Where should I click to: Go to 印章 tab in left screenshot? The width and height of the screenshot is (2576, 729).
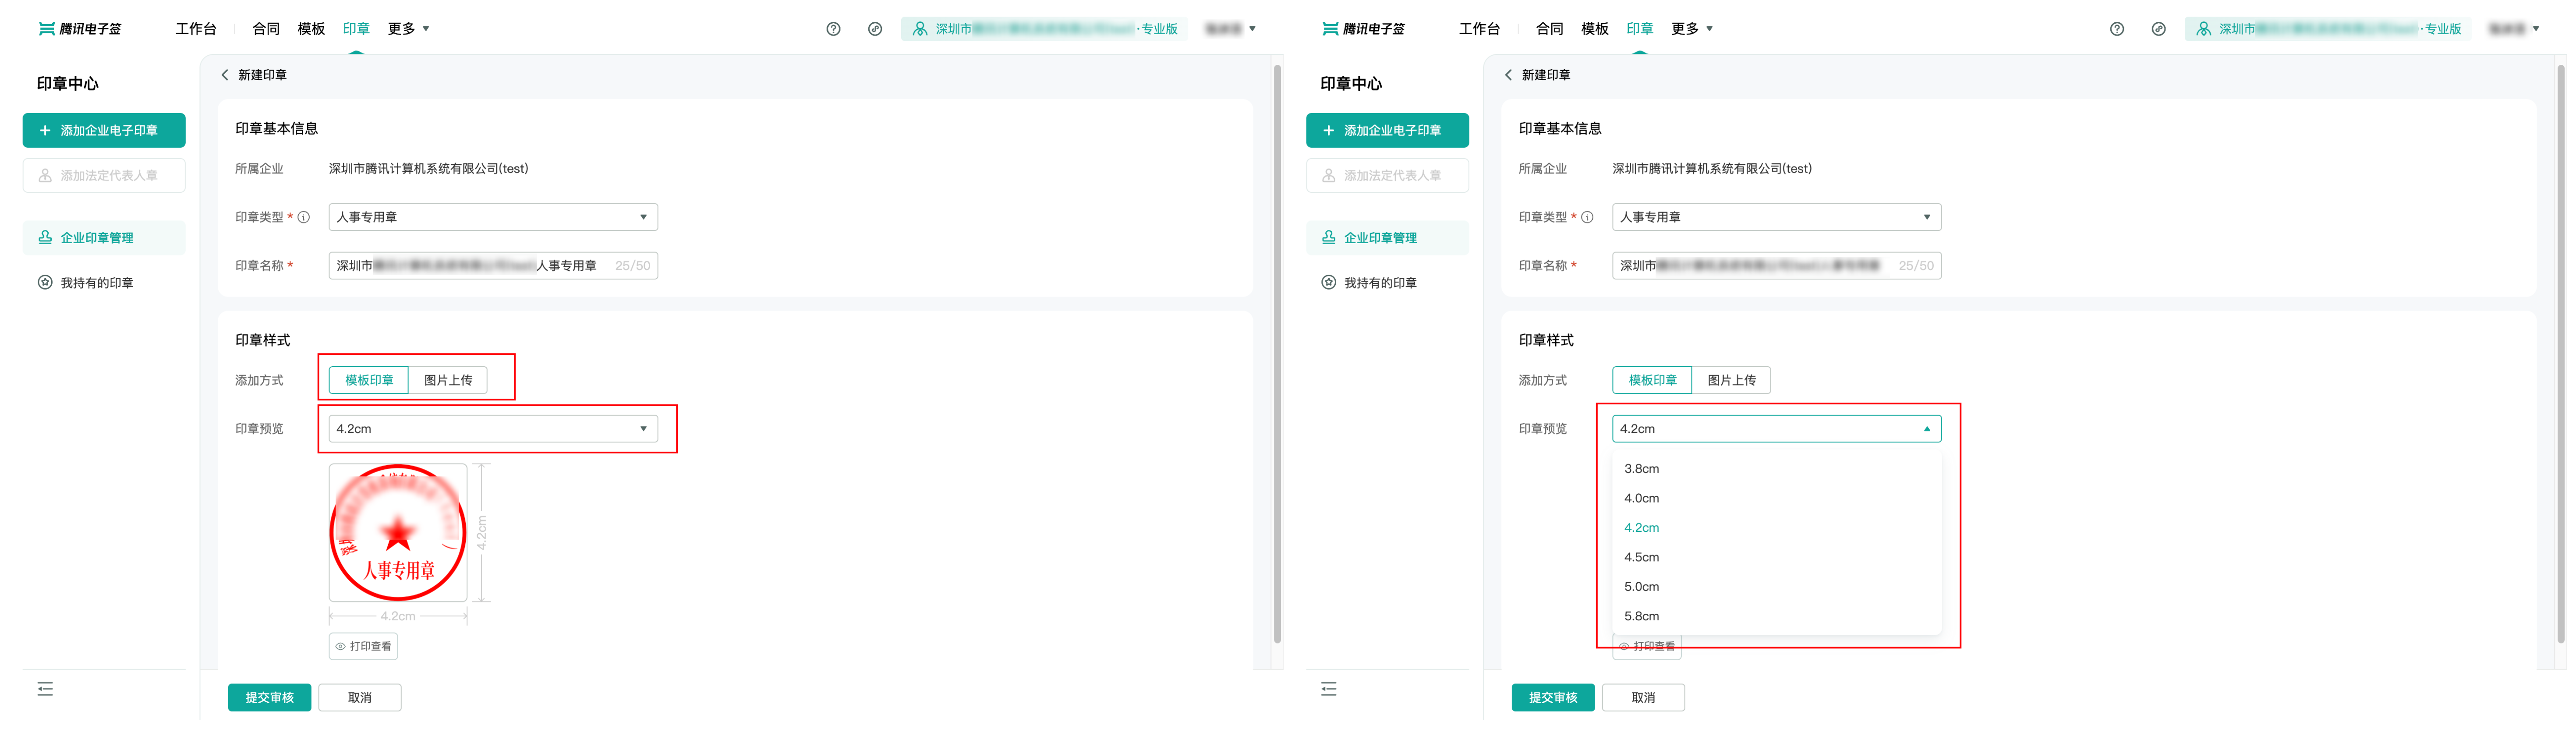(x=356, y=29)
